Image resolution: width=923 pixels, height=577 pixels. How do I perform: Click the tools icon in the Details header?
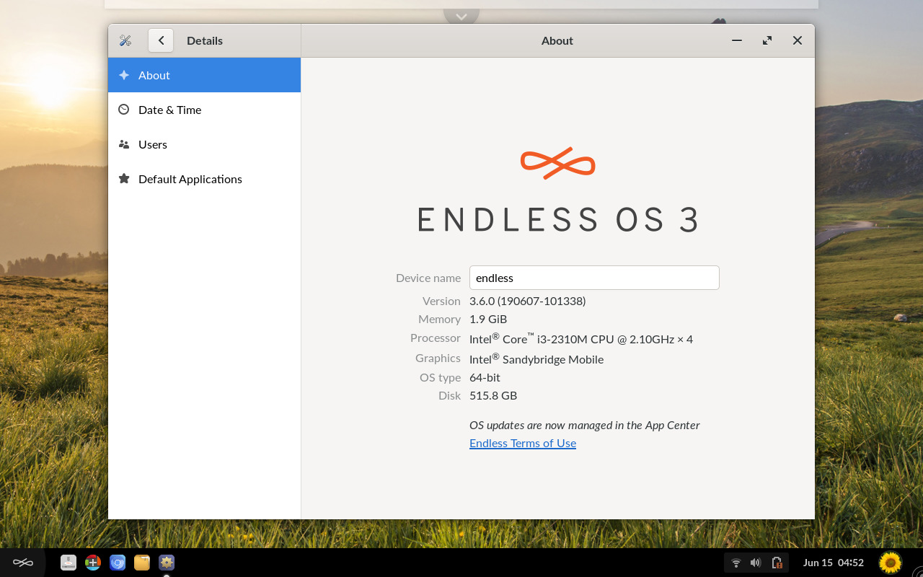tap(125, 40)
